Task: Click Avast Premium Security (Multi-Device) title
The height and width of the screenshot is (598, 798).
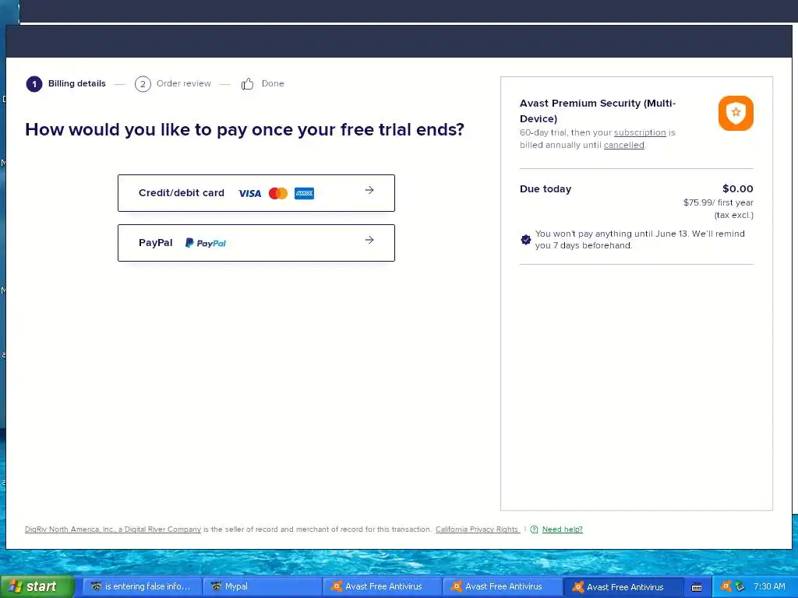Action: tap(598, 111)
